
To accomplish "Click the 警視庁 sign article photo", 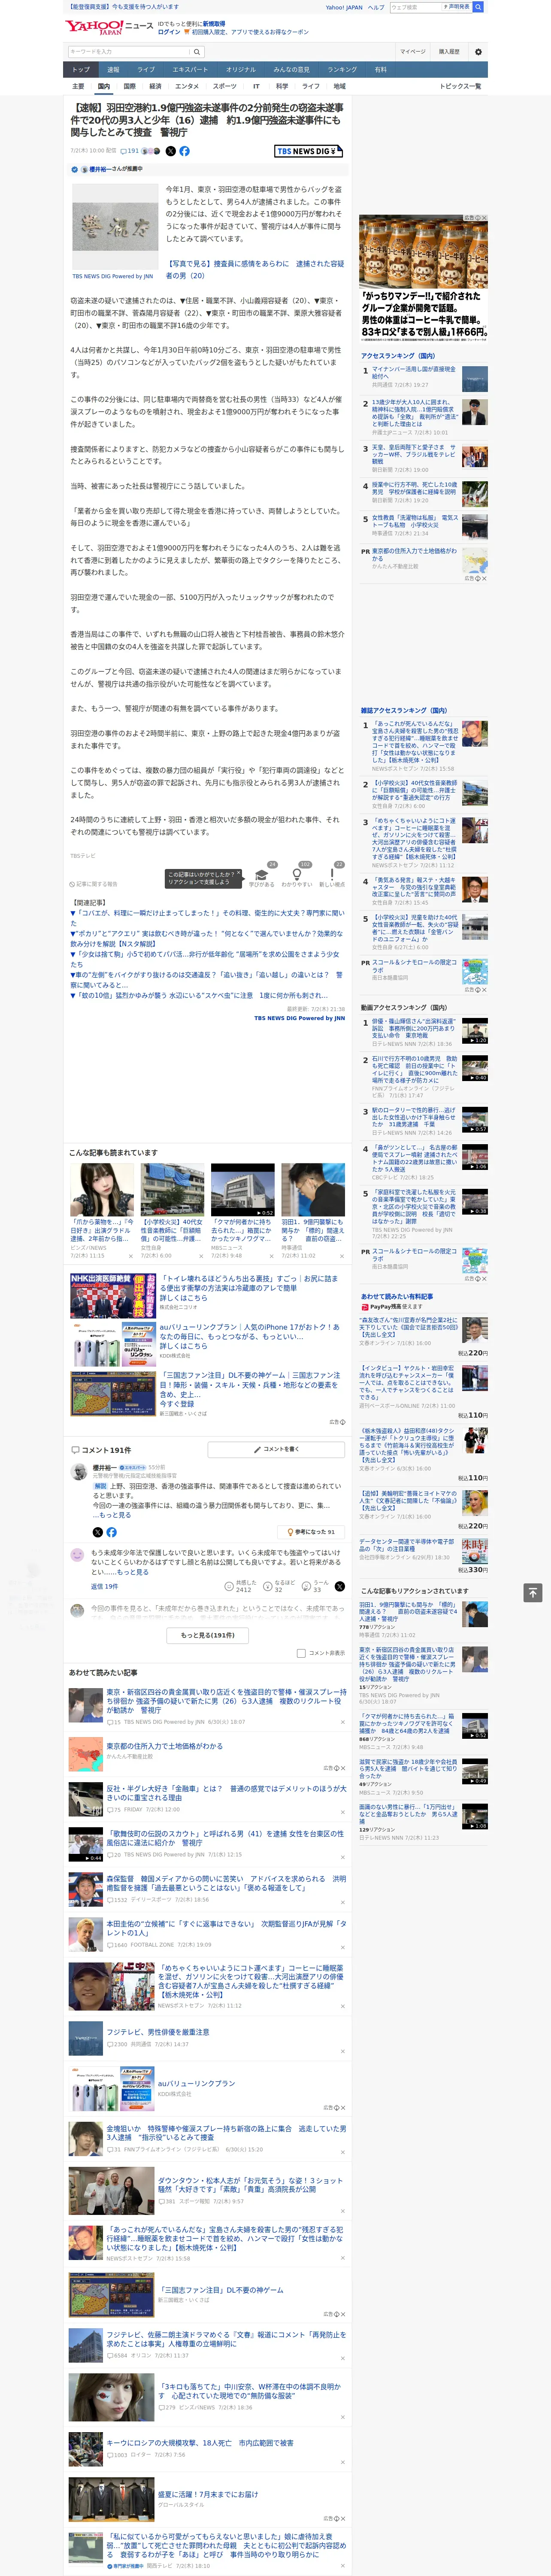I will (115, 228).
